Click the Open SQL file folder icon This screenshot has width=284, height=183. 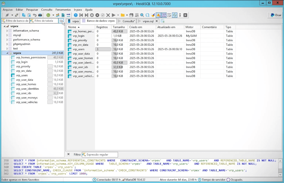pos(123,15)
